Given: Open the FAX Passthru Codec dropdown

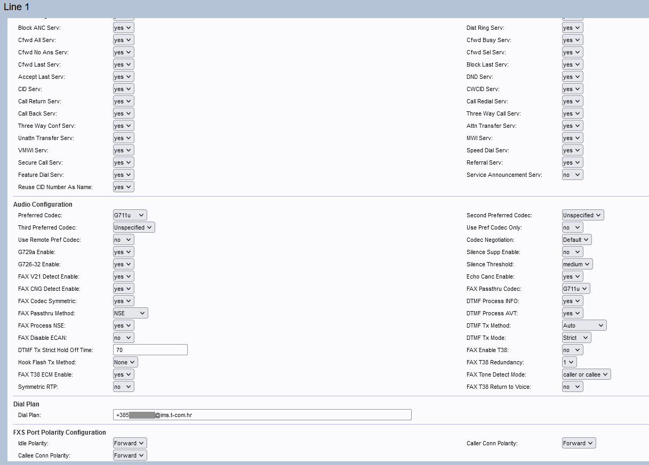Looking at the screenshot, I should click(576, 289).
